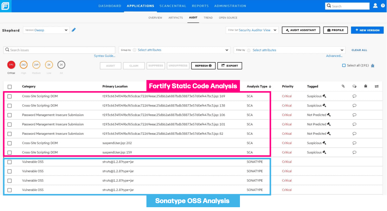This screenshot has width=387, height=211.
Task: Click the bug icon beside Select all
Action: click(x=372, y=65)
